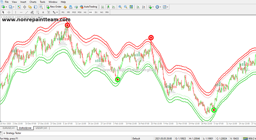256x140 pixels.
Task: Open the File menu
Action: click(7, 2)
